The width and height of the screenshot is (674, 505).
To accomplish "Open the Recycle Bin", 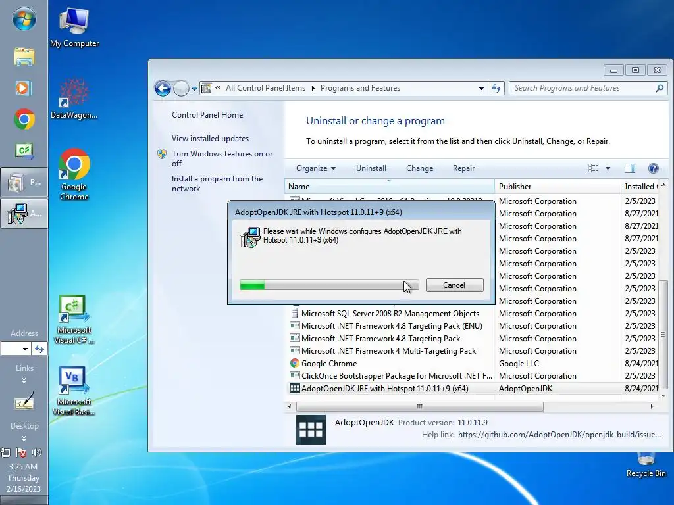I will [x=646, y=466].
